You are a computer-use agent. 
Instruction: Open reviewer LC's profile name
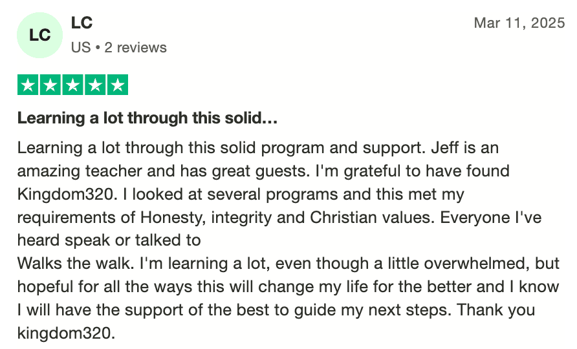(82, 23)
